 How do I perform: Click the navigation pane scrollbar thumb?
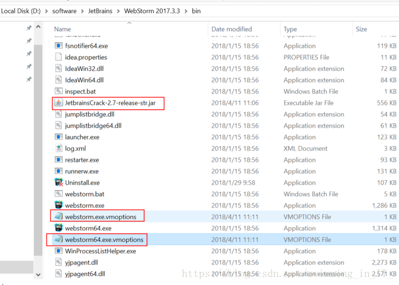pyautogui.click(x=38, y=150)
